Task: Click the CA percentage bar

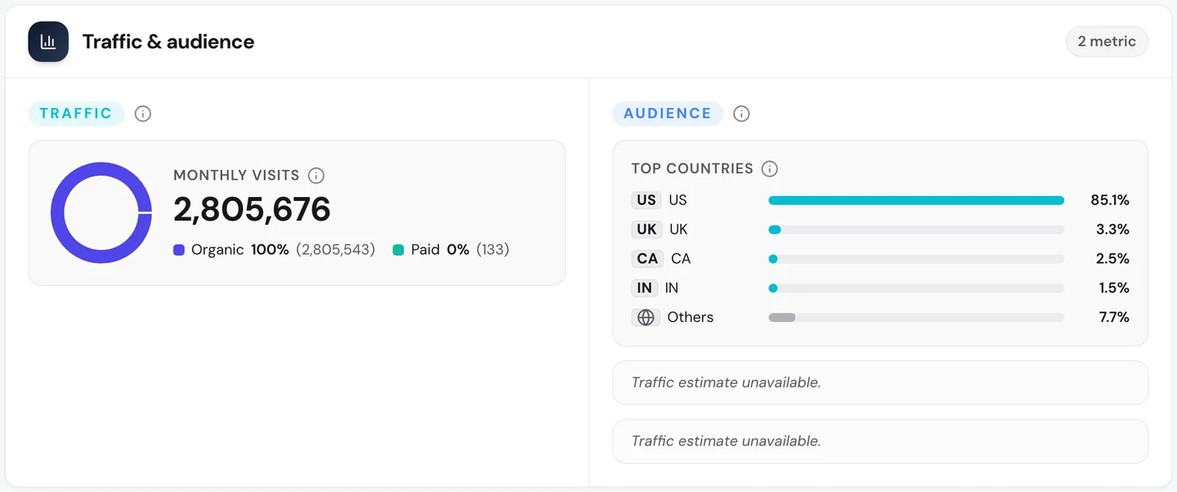Action: [x=916, y=259]
